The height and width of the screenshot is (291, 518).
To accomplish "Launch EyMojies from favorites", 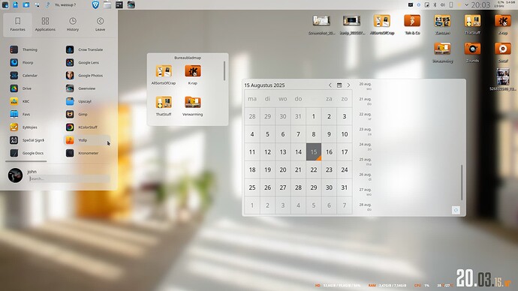I will [30, 127].
